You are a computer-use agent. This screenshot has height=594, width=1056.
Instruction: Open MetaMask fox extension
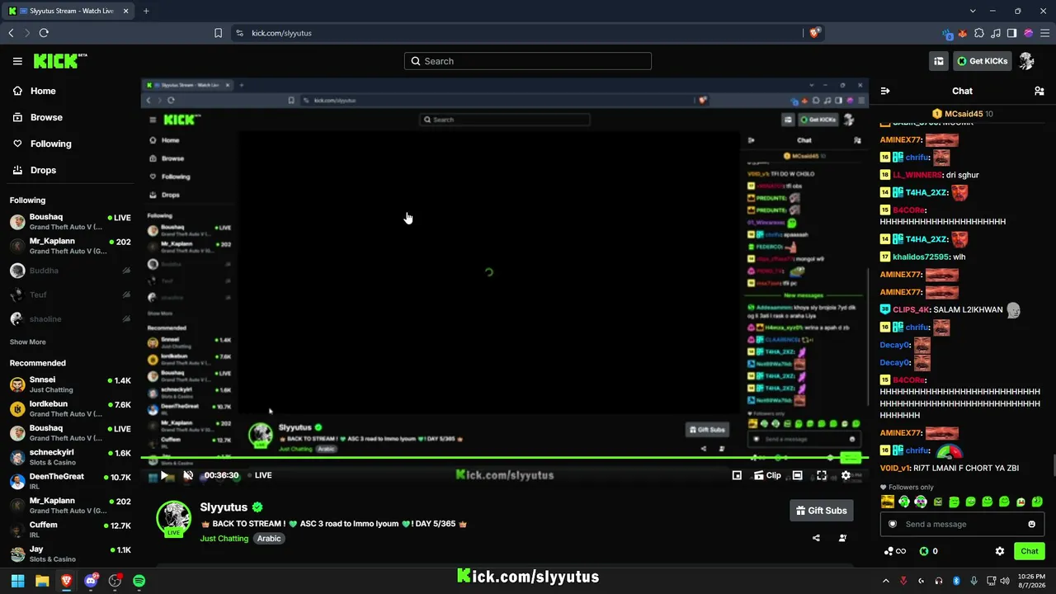(964, 33)
